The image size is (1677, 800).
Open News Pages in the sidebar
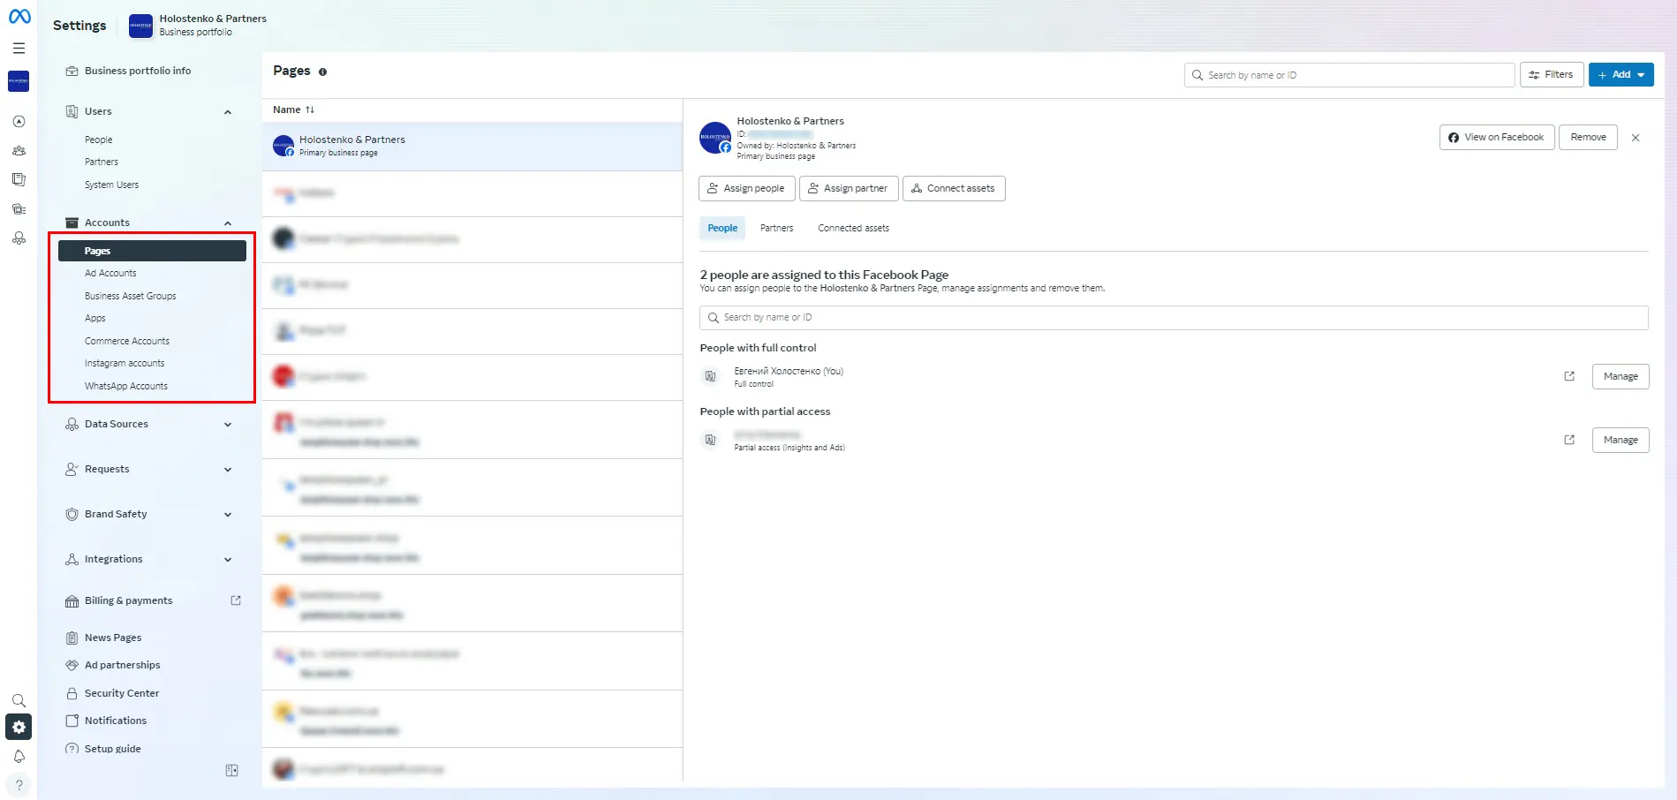coord(112,638)
